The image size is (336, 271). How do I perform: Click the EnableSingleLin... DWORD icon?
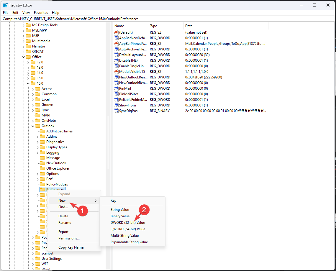click(x=116, y=66)
